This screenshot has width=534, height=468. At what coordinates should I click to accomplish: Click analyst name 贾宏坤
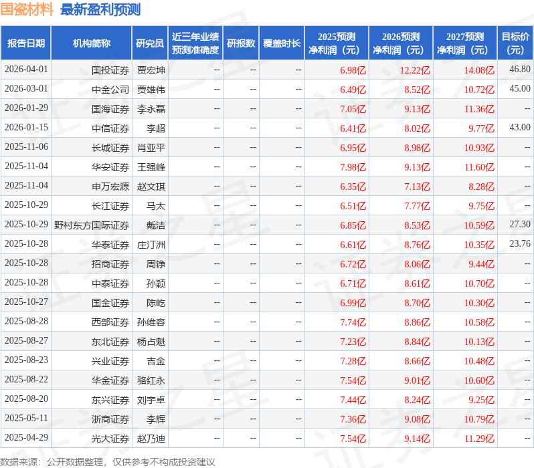click(x=151, y=70)
